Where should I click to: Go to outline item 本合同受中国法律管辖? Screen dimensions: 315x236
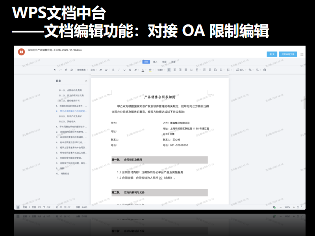pos(69,158)
